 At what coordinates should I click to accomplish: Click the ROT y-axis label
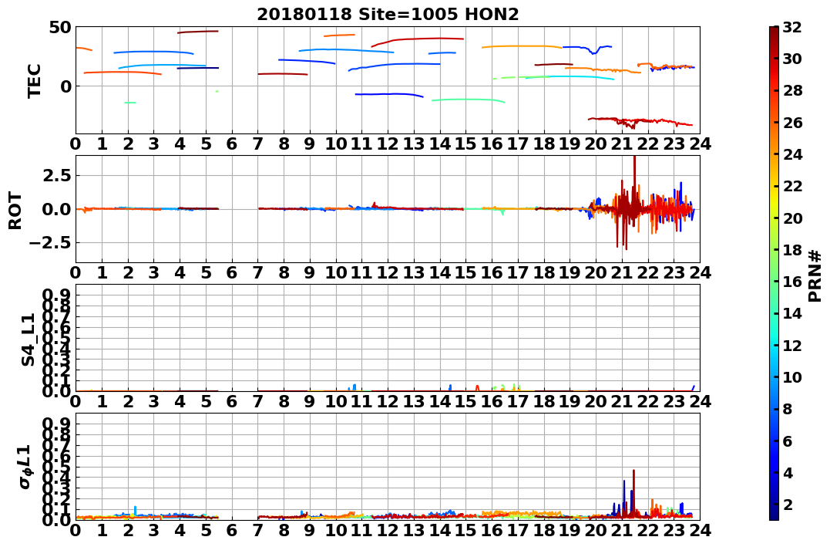[x=15, y=211]
